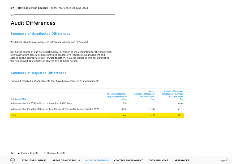This screenshot has width=232, height=164.
Task: Click 'Summary of Unadjusted Differences' heading
Action: tap(40, 34)
